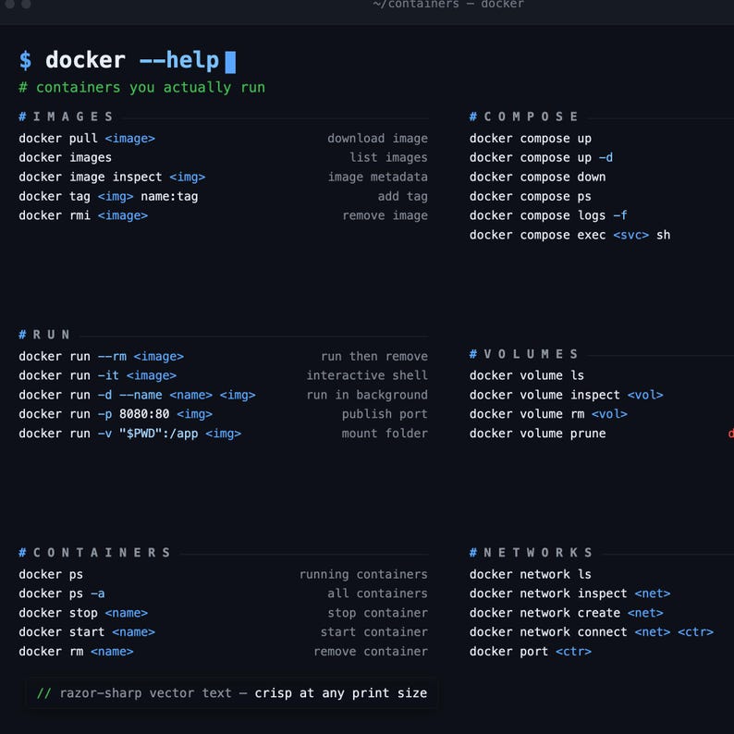The image size is (734, 734).
Task: Click 'docker network inspect <net>' command
Action: [569, 593]
